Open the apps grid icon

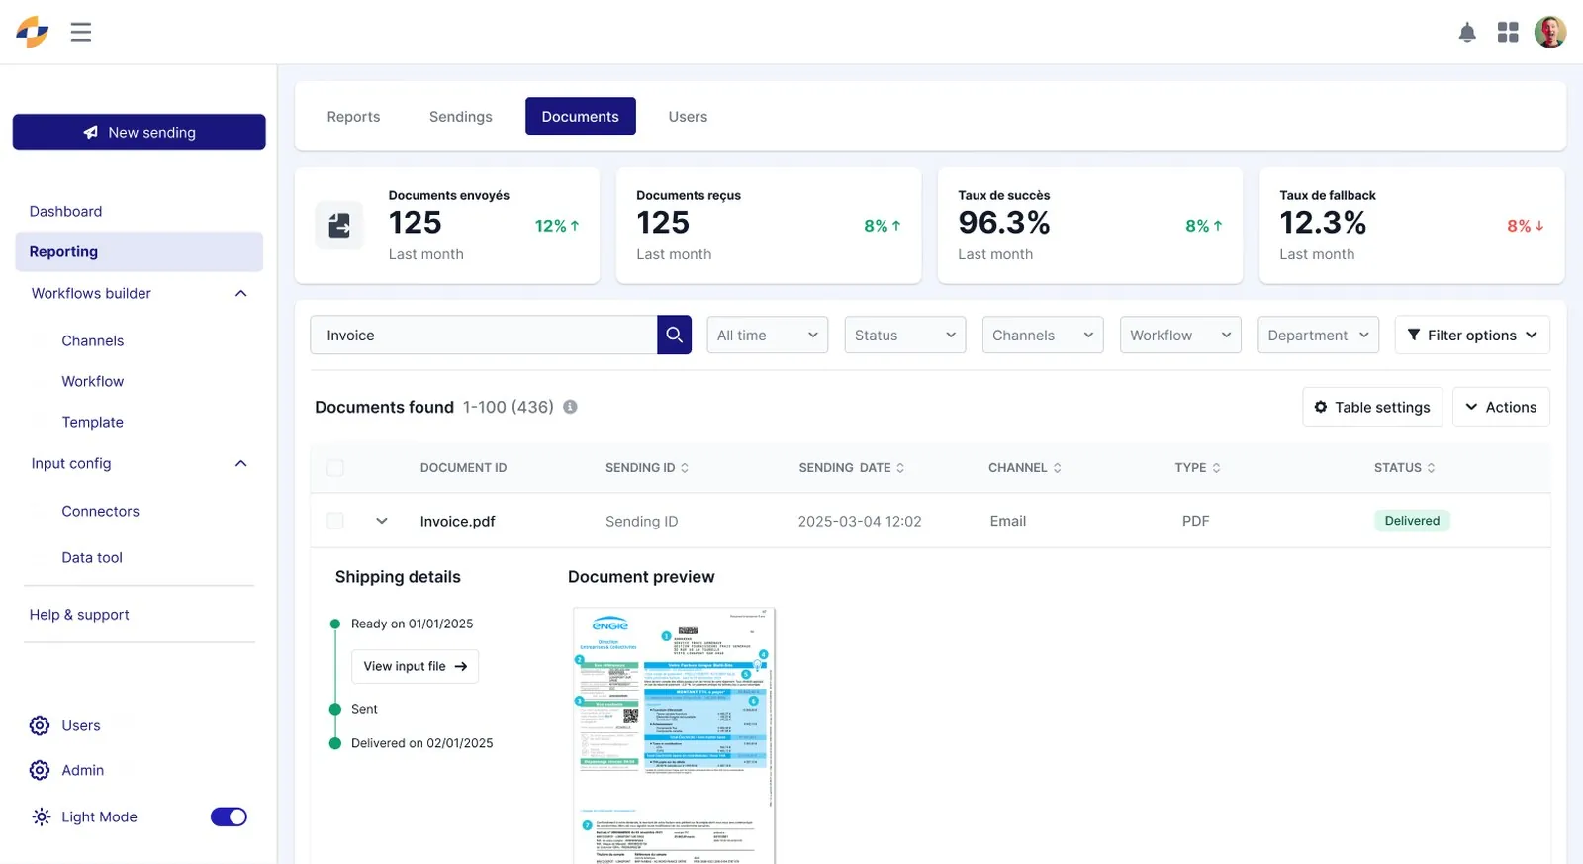point(1508,33)
